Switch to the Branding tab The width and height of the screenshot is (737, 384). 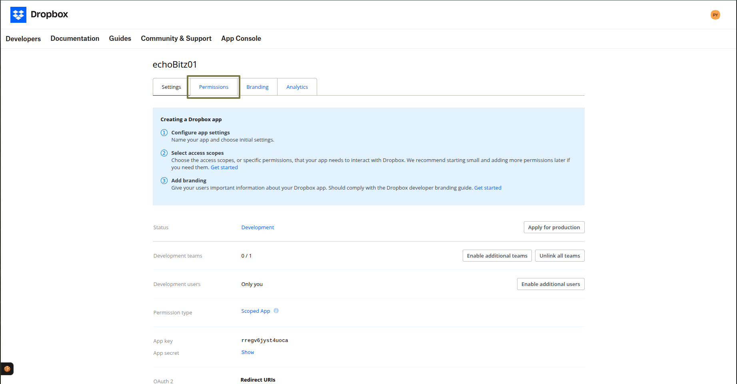[258, 87]
